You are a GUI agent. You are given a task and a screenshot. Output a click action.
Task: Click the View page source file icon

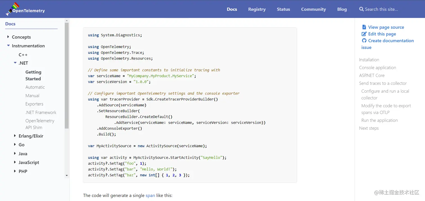(364, 27)
